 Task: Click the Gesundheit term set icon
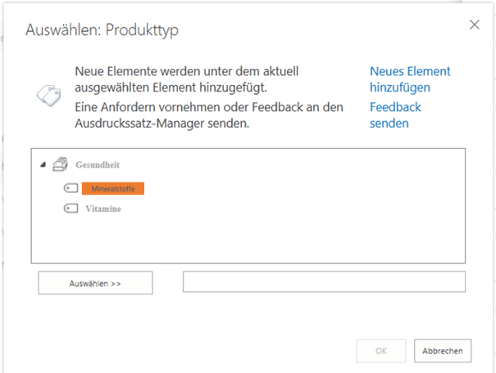click(x=59, y=165)
